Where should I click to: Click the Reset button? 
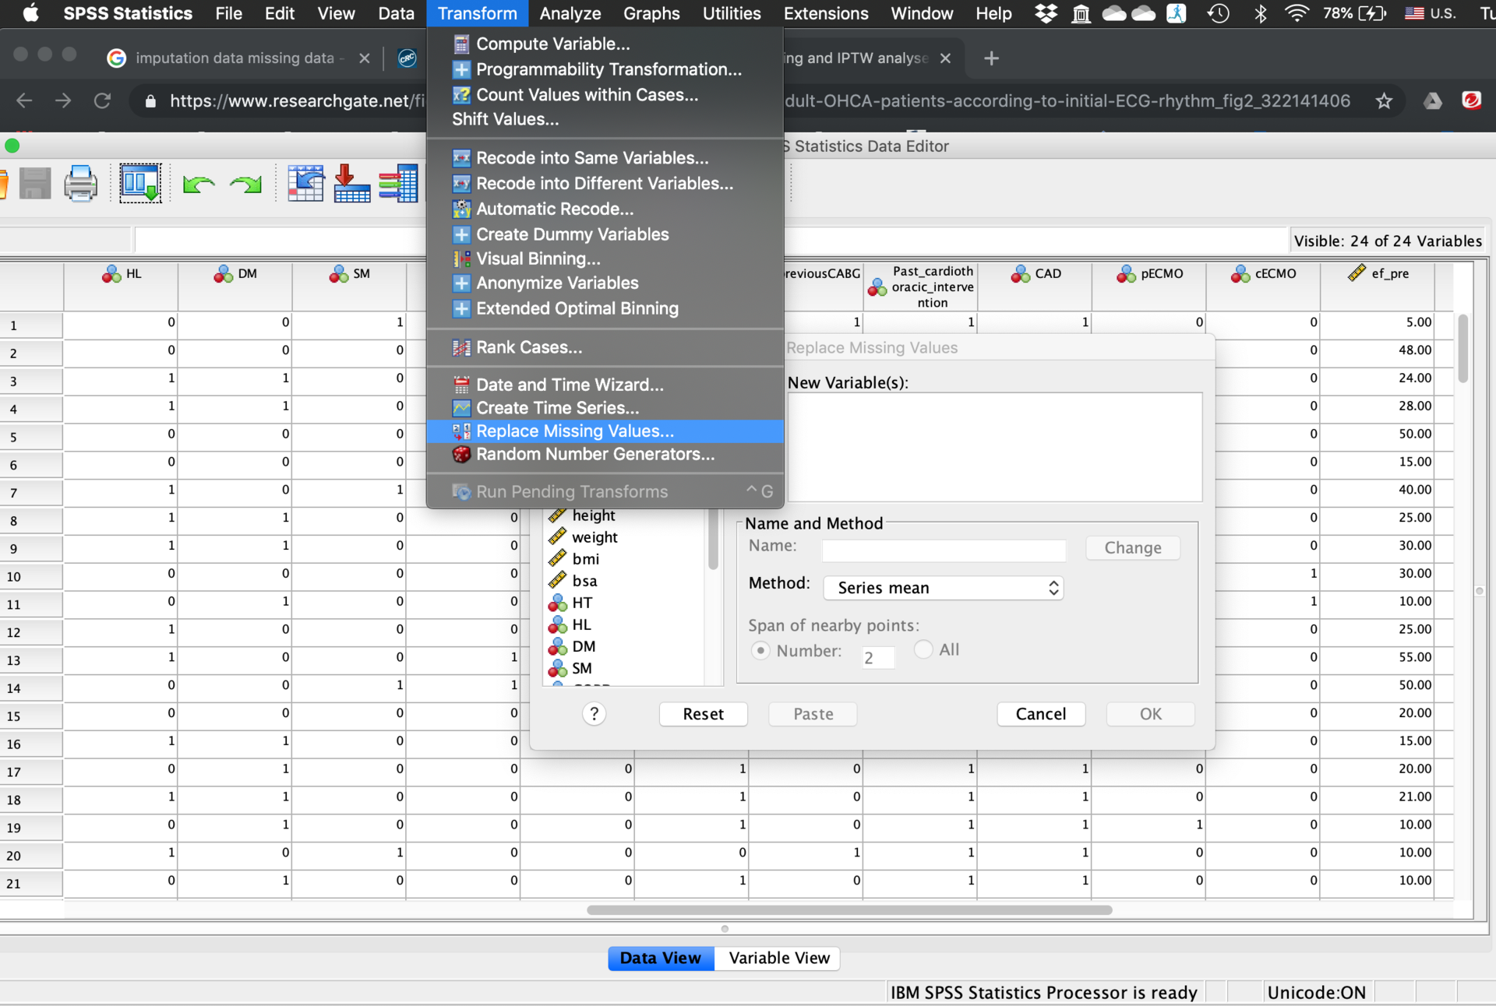(x=704, y=714)
